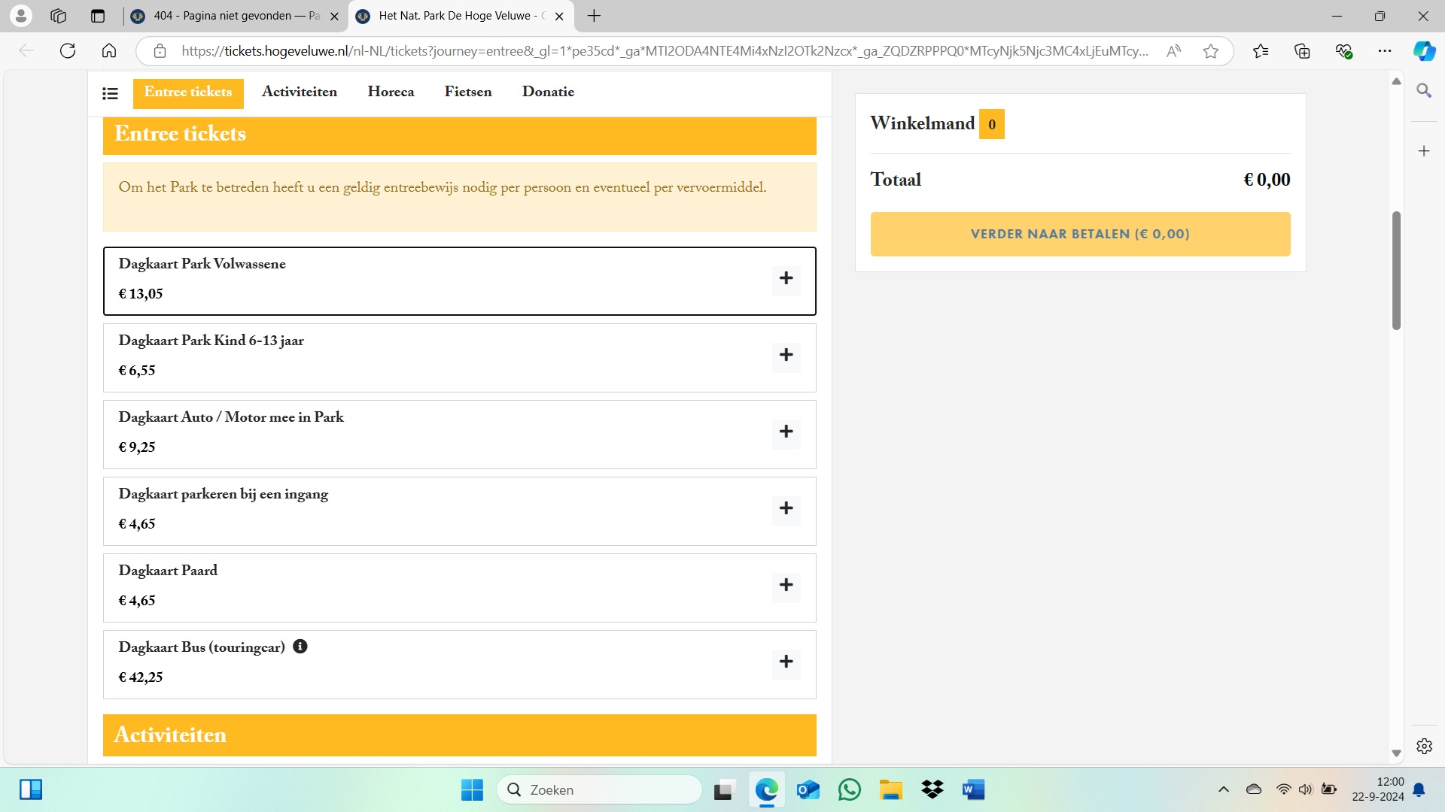1445x812 pixels.
Task: Open the notification bell
Action: (x=1419, y=789)
